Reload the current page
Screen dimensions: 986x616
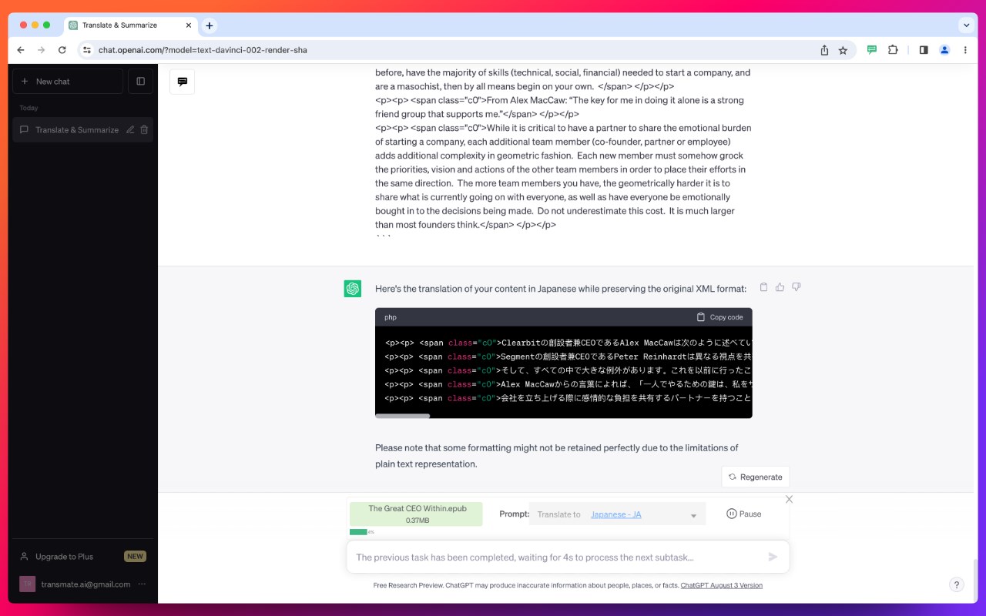click(x=62, y=50)
